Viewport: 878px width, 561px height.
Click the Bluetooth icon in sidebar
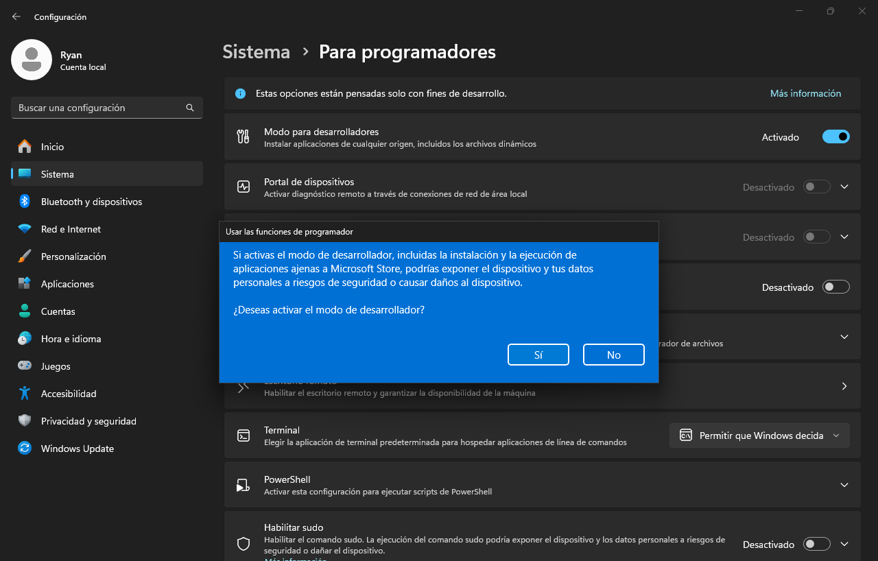coord(25,201)
